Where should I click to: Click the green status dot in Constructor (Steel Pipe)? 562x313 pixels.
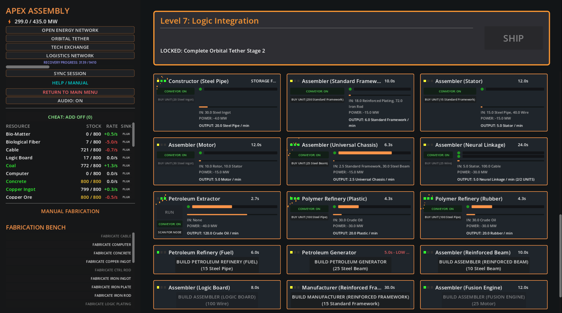point(200,89)
